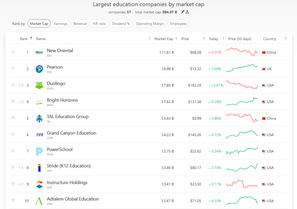
Task: Sort the table by Today's change
Action: click(x=213, y=39)
